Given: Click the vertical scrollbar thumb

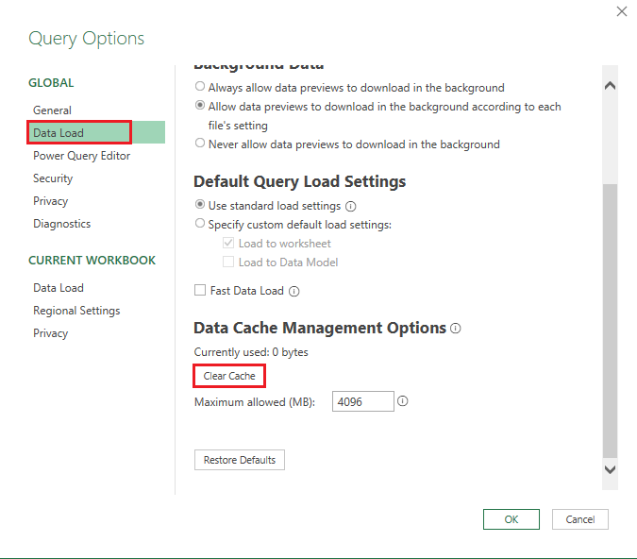Looking at the screenshot, I should [x=610, y=320].
